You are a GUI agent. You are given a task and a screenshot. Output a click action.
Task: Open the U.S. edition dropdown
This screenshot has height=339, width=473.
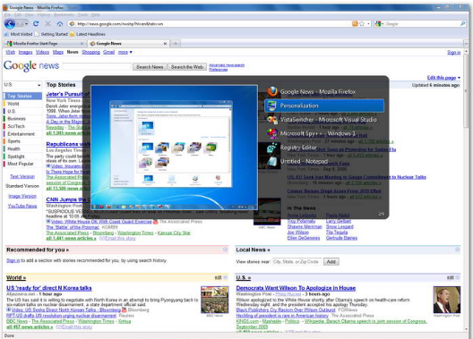coord(22,85)
